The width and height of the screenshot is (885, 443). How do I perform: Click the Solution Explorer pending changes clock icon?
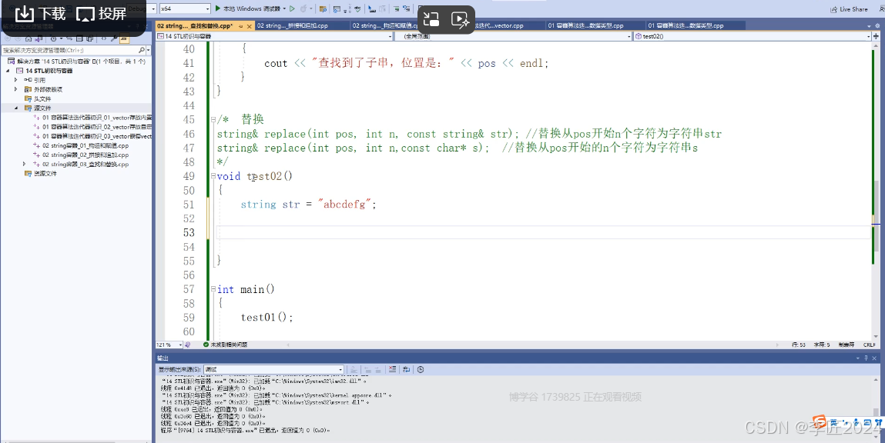pos(54,38)
